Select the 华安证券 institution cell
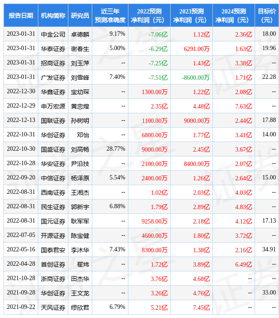This screenshot has width=279, height=318. point(53,164)
